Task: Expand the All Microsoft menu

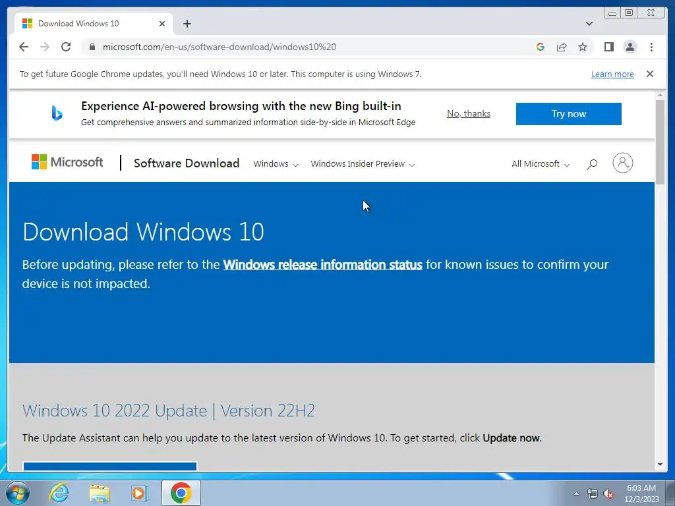Action: click(541, 164)
